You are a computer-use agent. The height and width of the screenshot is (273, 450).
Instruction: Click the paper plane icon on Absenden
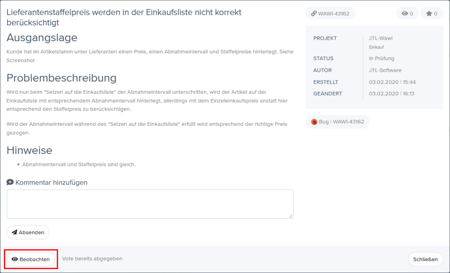(x=15, y=232)
